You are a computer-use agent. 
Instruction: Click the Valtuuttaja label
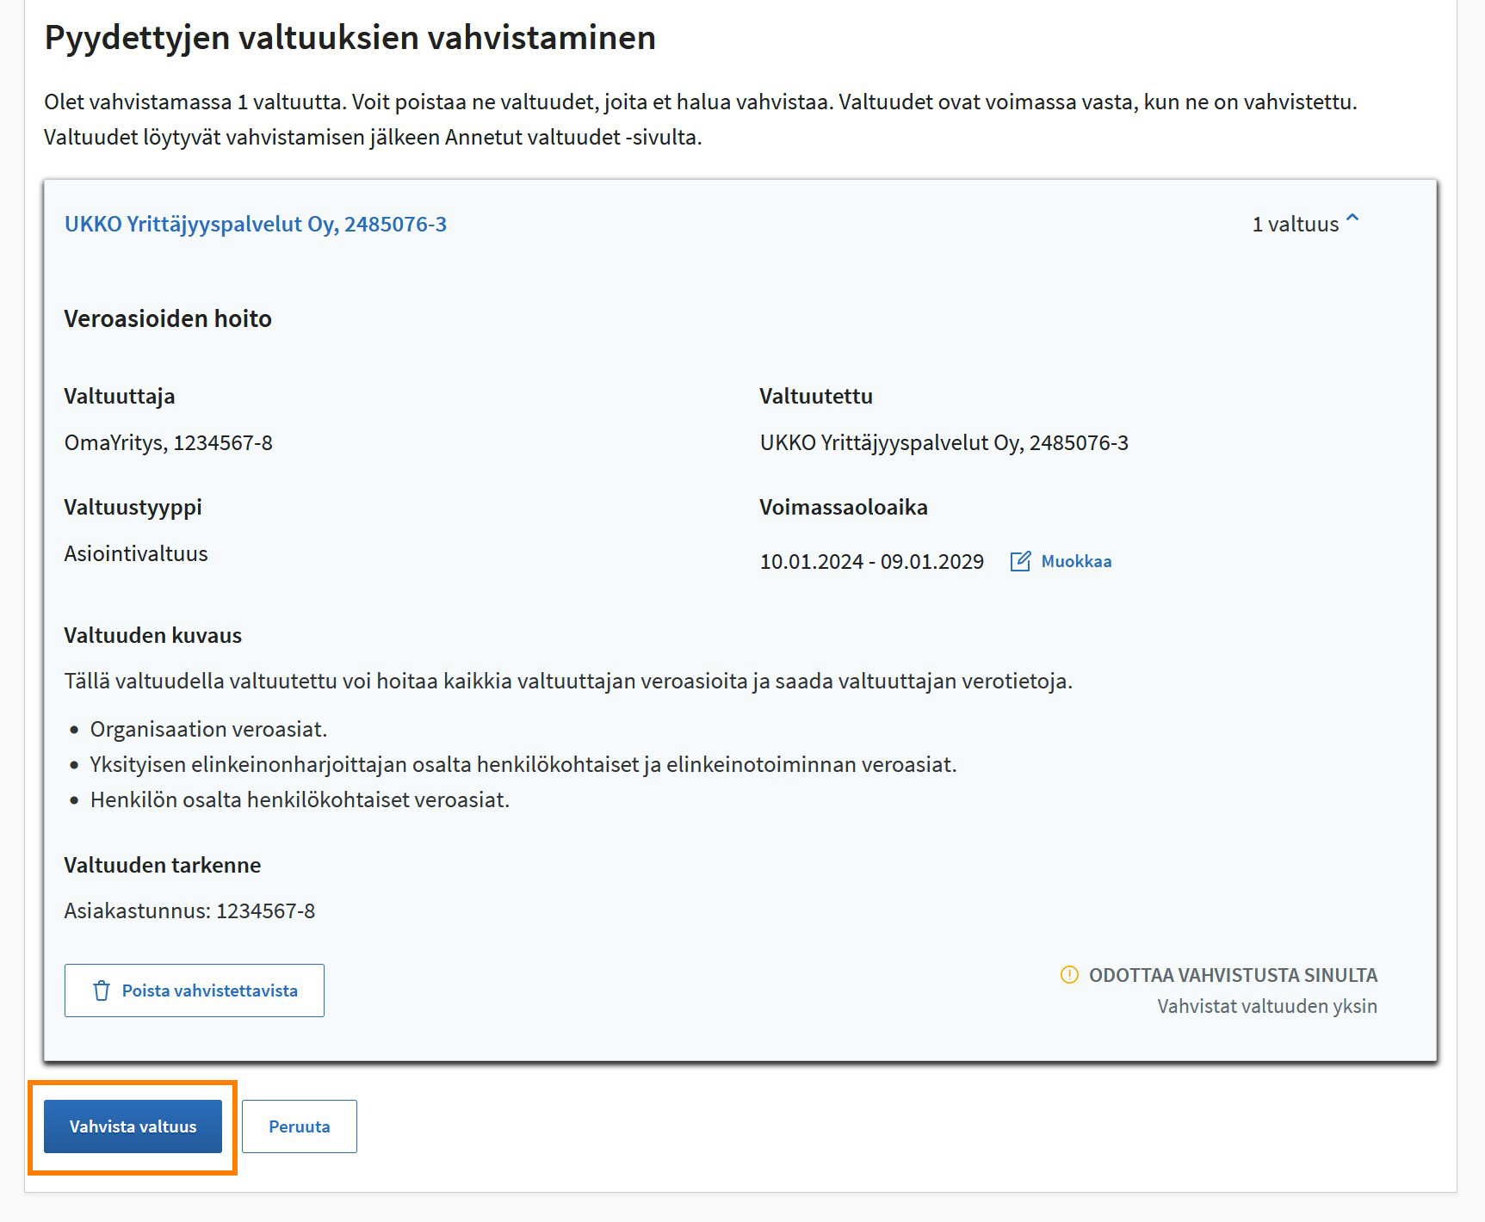120,396
